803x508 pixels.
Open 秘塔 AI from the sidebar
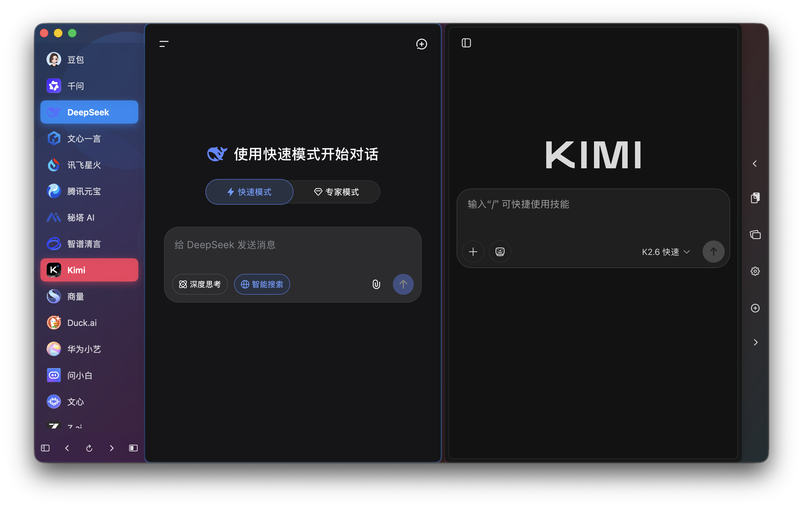click(89, 218)
